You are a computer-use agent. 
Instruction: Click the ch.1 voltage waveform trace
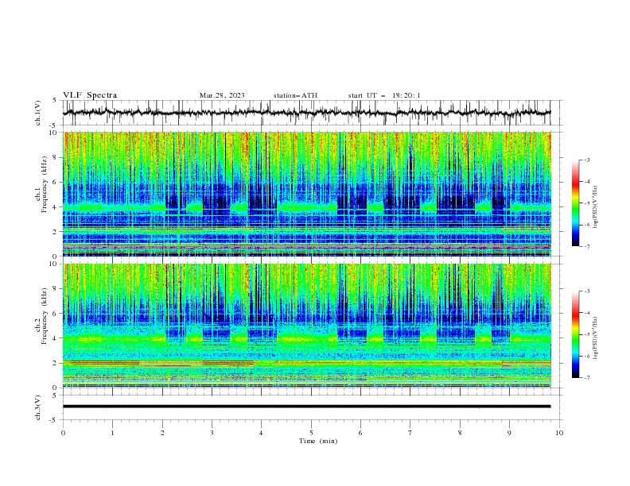tap(306, 113)
